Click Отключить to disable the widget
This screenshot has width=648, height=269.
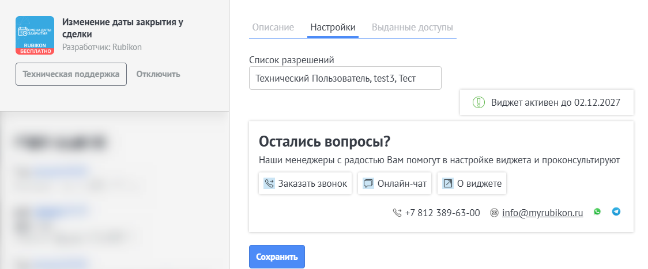(159, 74)
